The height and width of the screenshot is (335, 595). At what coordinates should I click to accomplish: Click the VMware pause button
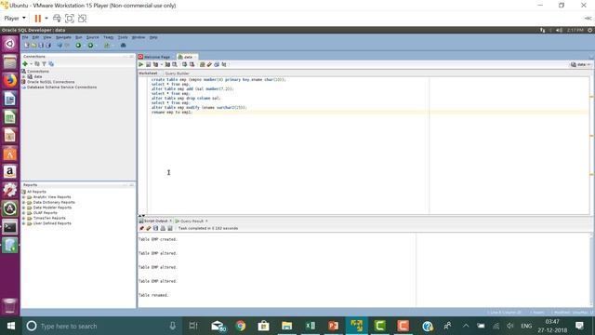[37, 19]
